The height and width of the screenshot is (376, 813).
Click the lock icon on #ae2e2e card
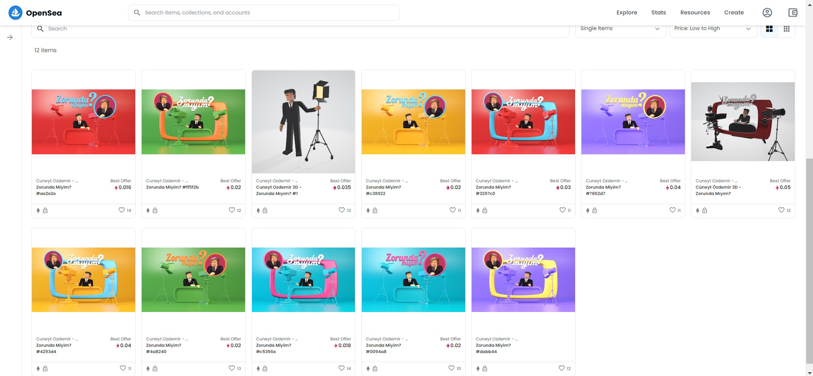45,210
